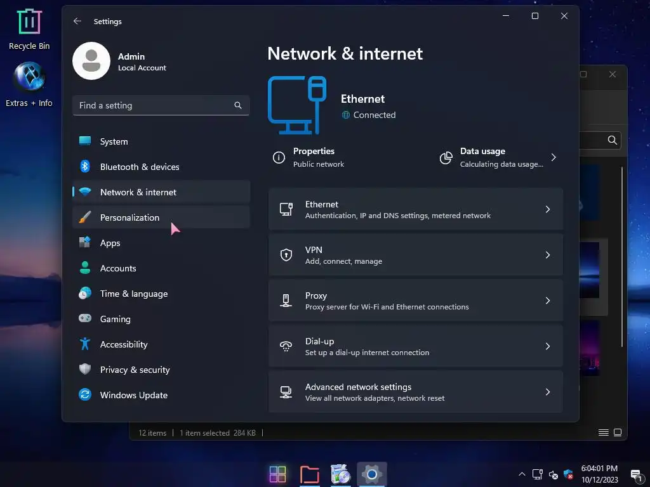Expand the Dial-up row chevron

coord(548,346)
